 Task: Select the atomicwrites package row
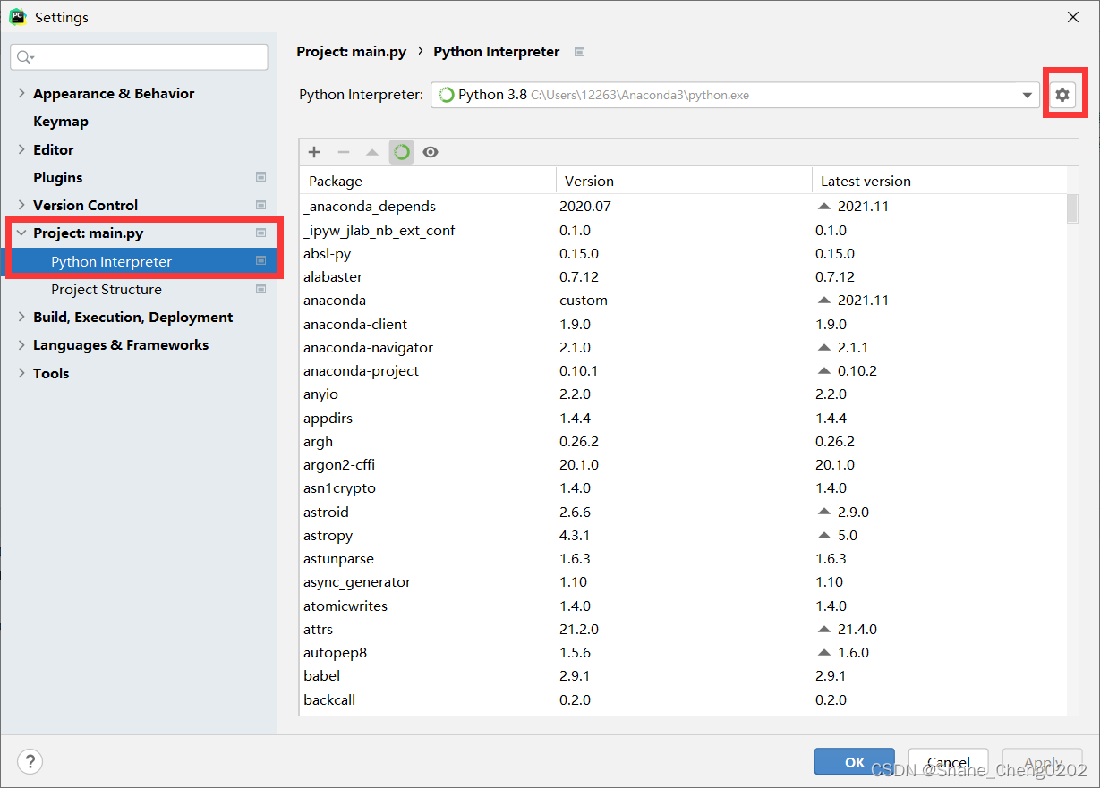pyautogui.click(x=683, y=606)
